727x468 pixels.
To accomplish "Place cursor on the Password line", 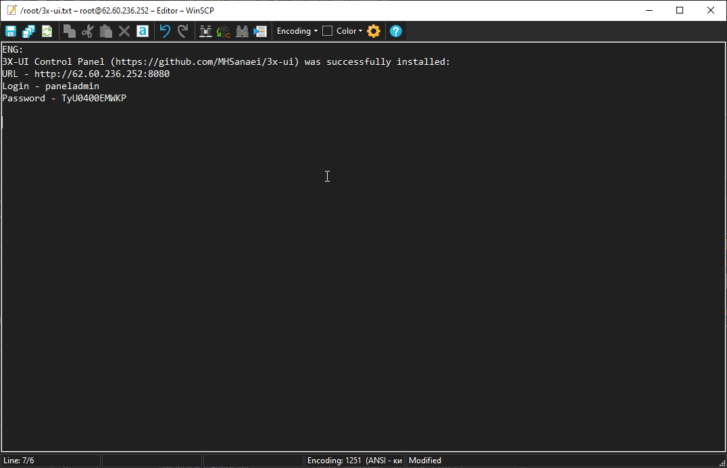I will (64, 98).
